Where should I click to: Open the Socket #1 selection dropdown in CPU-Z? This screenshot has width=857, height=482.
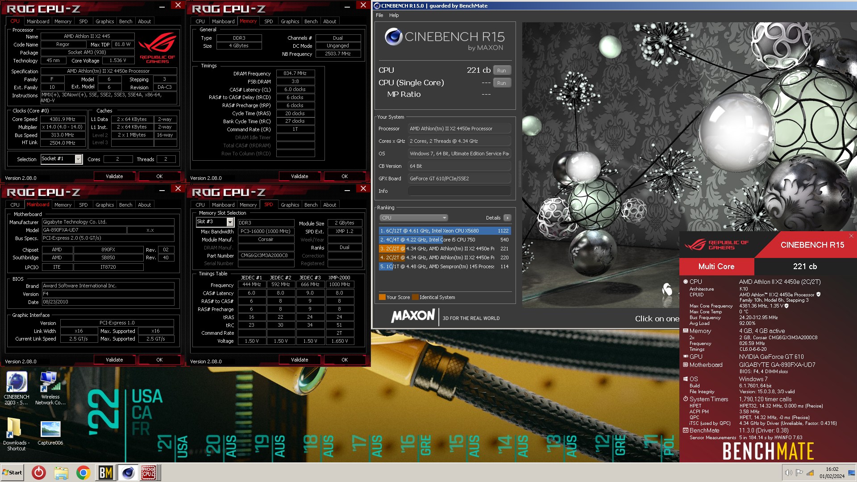coord(79,159)
